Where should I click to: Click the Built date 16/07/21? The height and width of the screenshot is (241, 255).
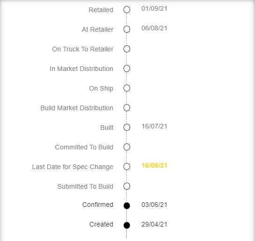click(x=154, y=126)
